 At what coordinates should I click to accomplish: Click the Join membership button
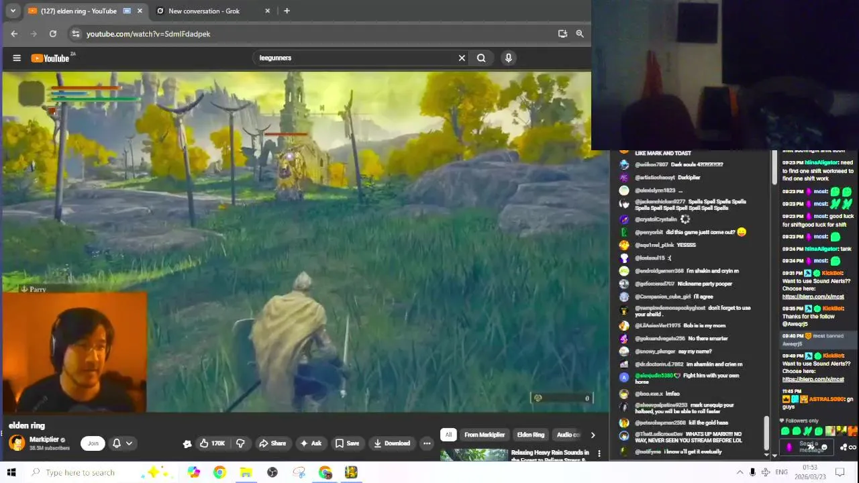pos(93,443)
